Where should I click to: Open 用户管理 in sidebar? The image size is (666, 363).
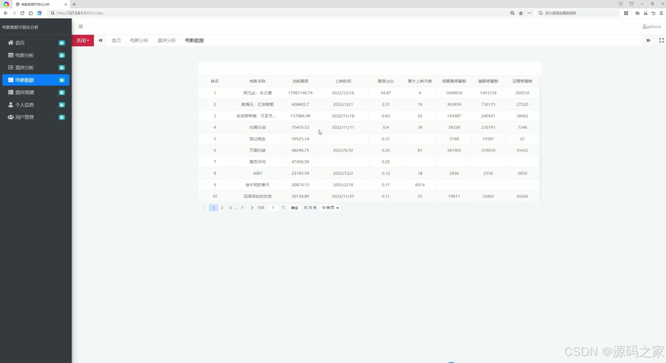pyautogui.click(x=25, y=117)
